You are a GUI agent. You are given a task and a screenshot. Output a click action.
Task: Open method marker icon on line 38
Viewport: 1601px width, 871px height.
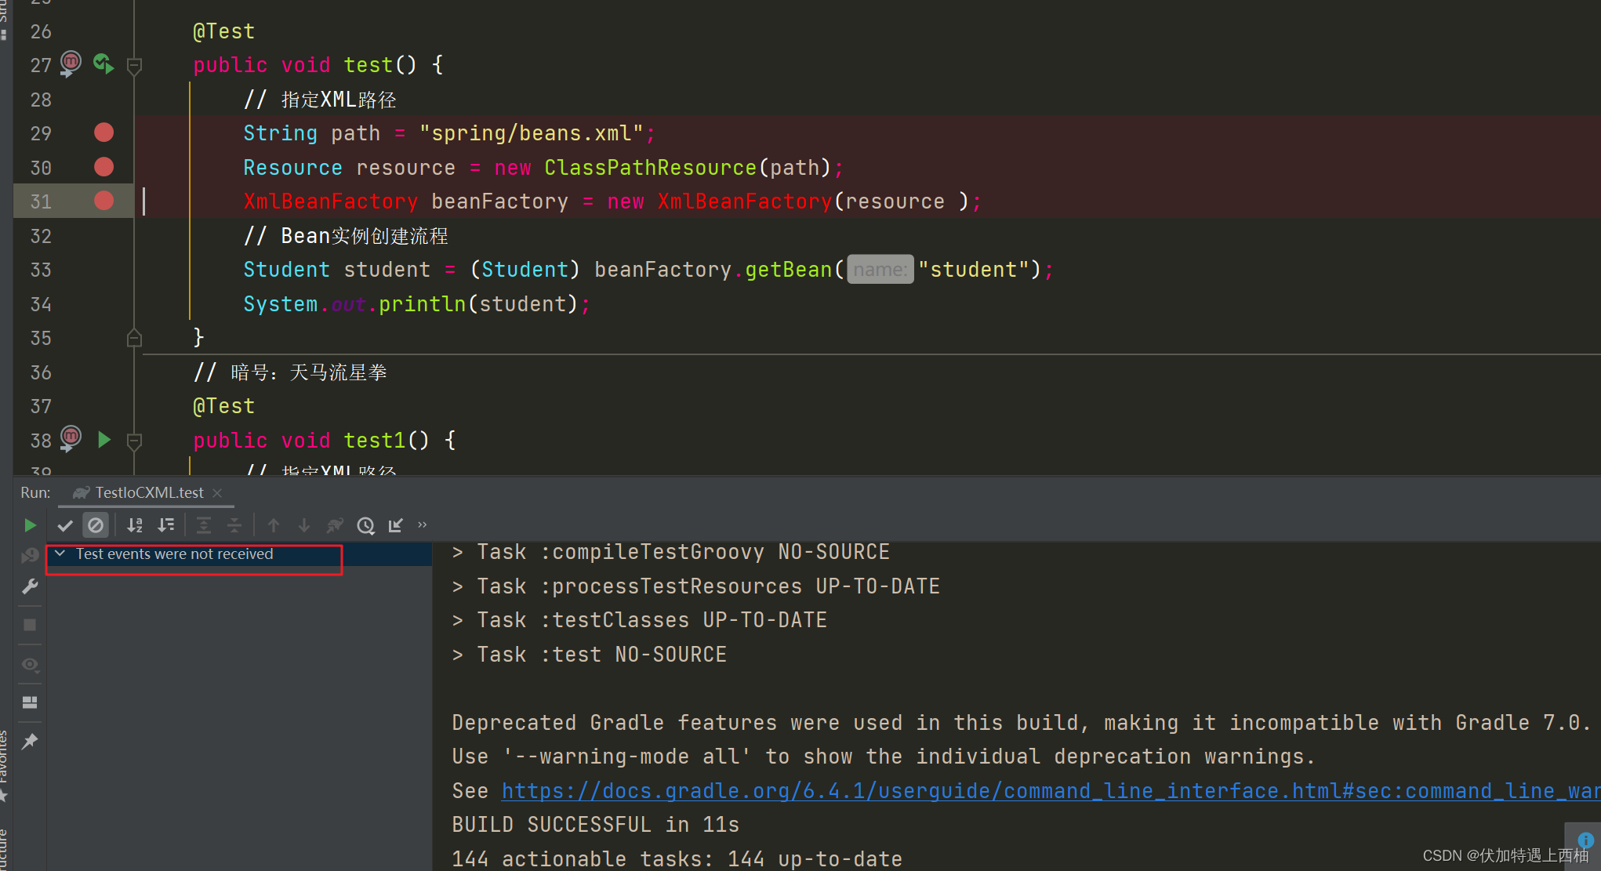(x=71, y=438)
